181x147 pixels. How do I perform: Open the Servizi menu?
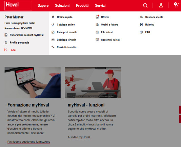click(100, 5)
